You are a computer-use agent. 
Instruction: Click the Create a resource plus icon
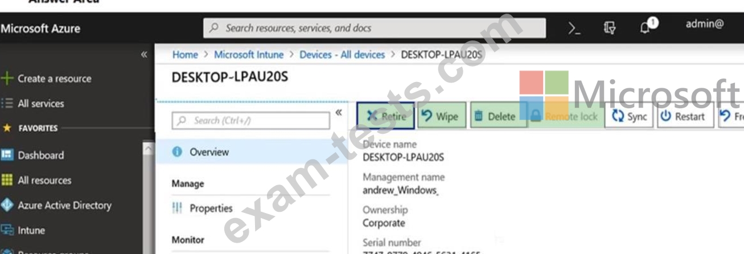tap(7, 79)
